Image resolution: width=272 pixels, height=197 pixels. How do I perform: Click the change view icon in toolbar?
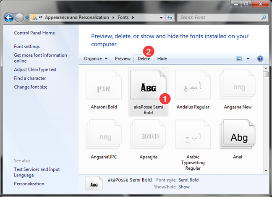(239, 59)
